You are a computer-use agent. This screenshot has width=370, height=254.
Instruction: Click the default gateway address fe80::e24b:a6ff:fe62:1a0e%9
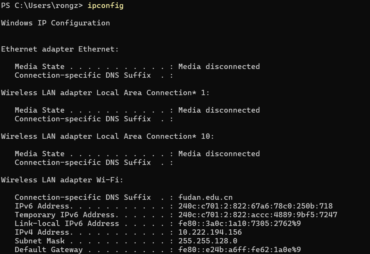click(239, 250)
